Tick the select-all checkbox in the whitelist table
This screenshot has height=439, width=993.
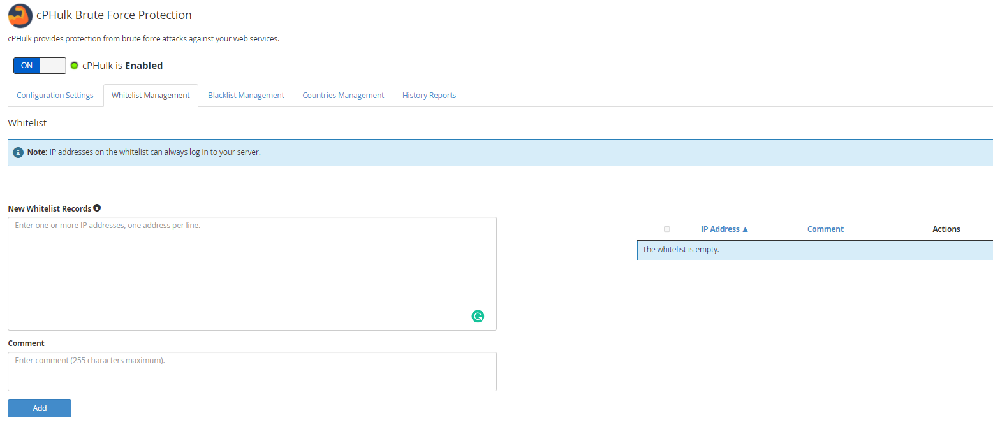pyautogui.click(x=666, y=229)
